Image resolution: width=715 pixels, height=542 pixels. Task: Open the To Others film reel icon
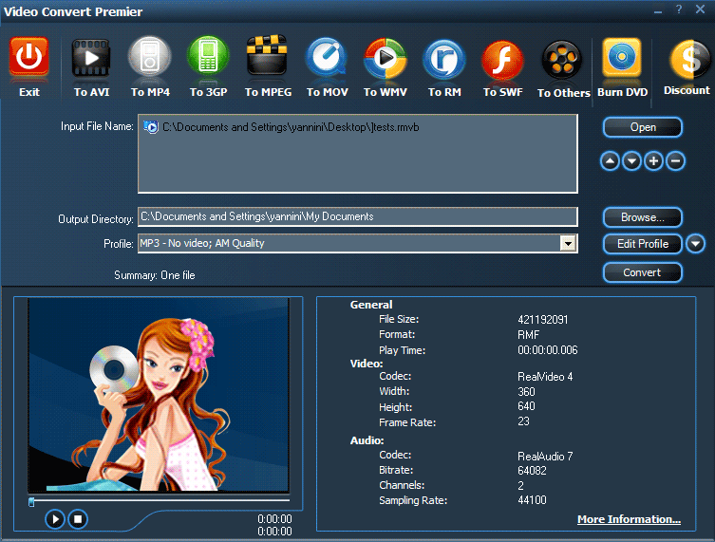(562, 59)
